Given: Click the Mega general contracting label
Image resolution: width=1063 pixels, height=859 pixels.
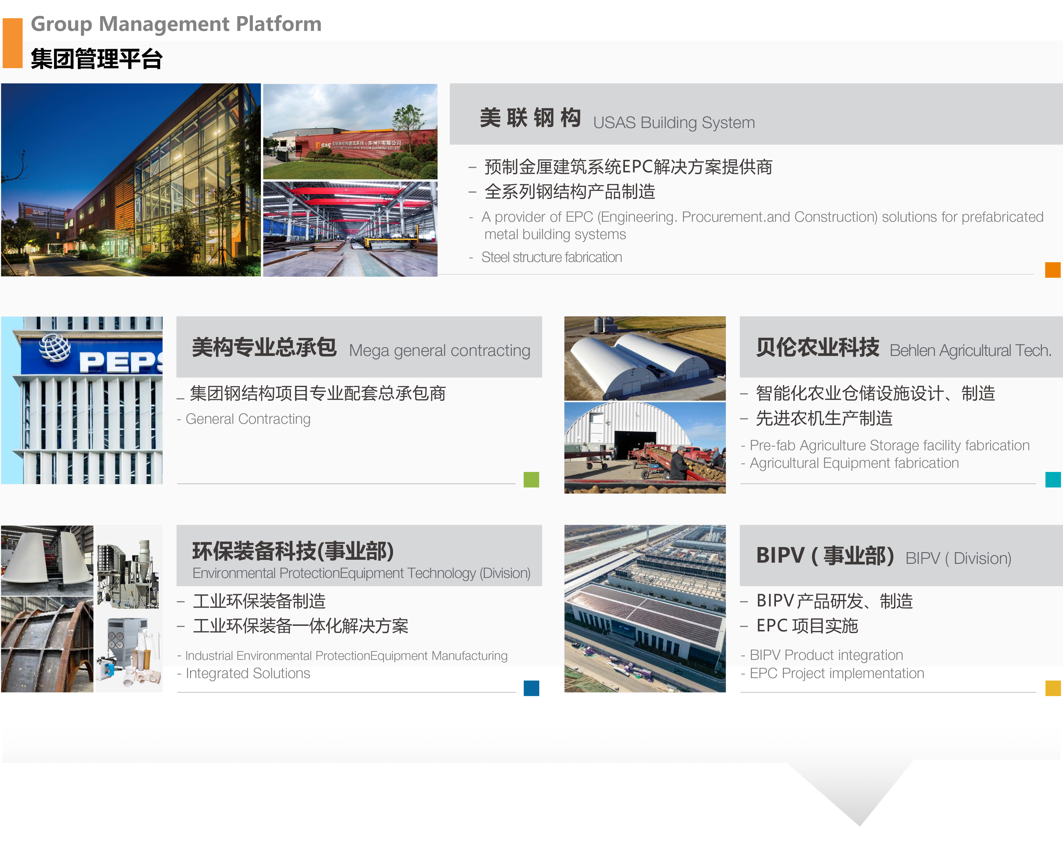Looking at the screenshot, I should 440,350.
